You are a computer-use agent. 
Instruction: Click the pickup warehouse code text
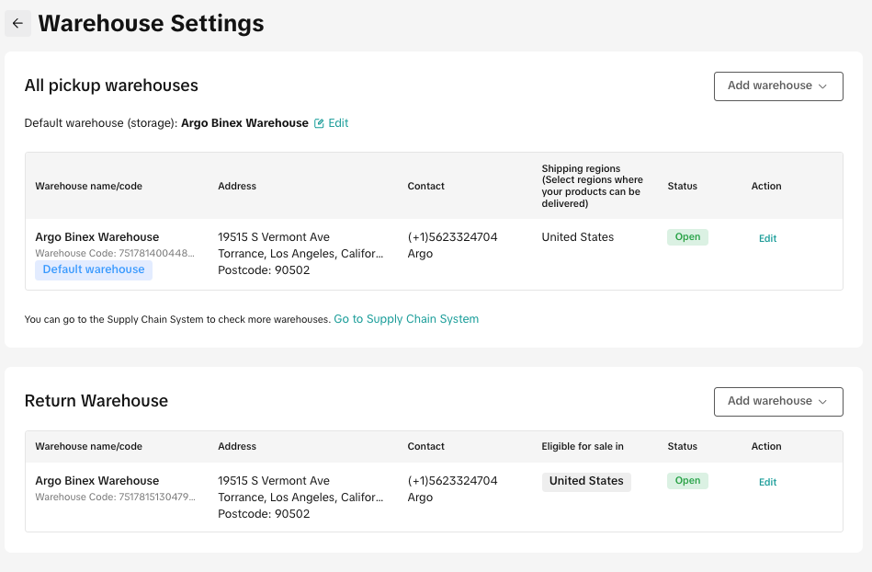[115, 253]
